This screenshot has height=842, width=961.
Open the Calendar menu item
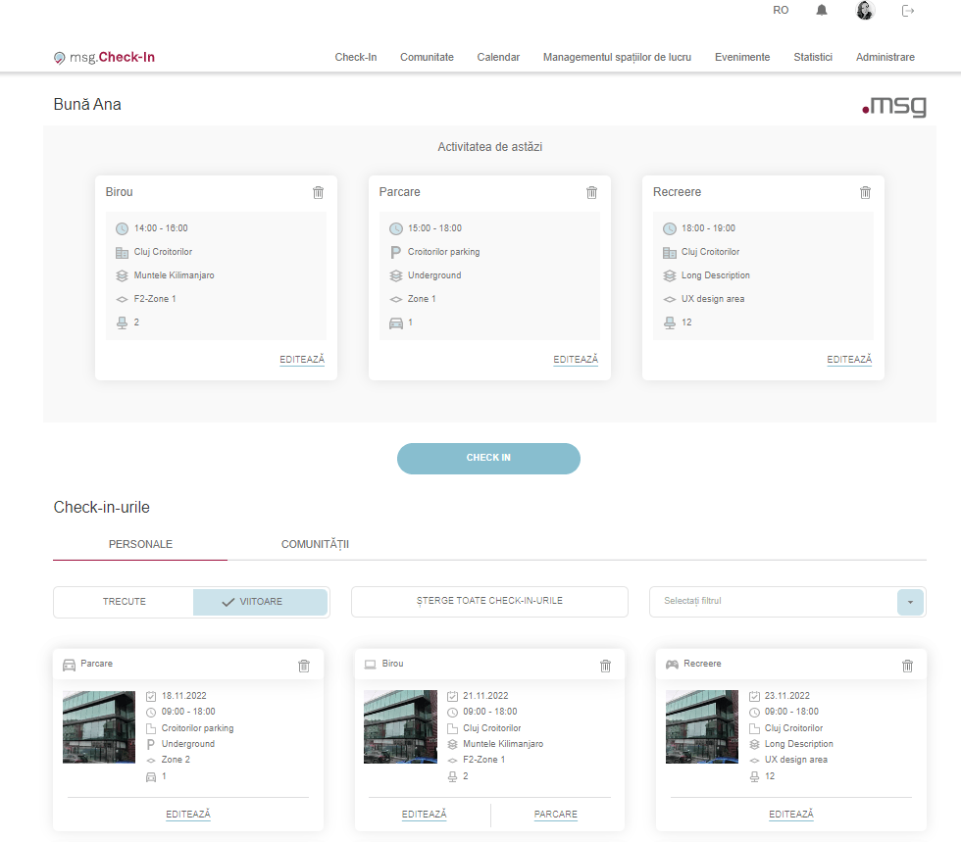coord(498,58)
